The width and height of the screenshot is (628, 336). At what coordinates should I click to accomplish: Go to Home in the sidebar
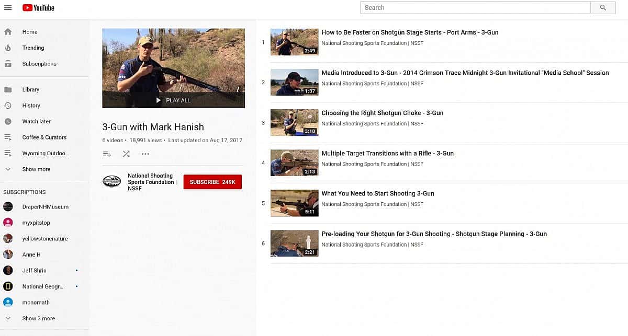(x=30, y=32)
